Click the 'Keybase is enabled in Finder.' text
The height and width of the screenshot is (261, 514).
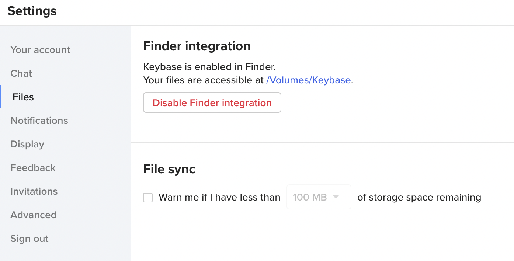[209, 67]
